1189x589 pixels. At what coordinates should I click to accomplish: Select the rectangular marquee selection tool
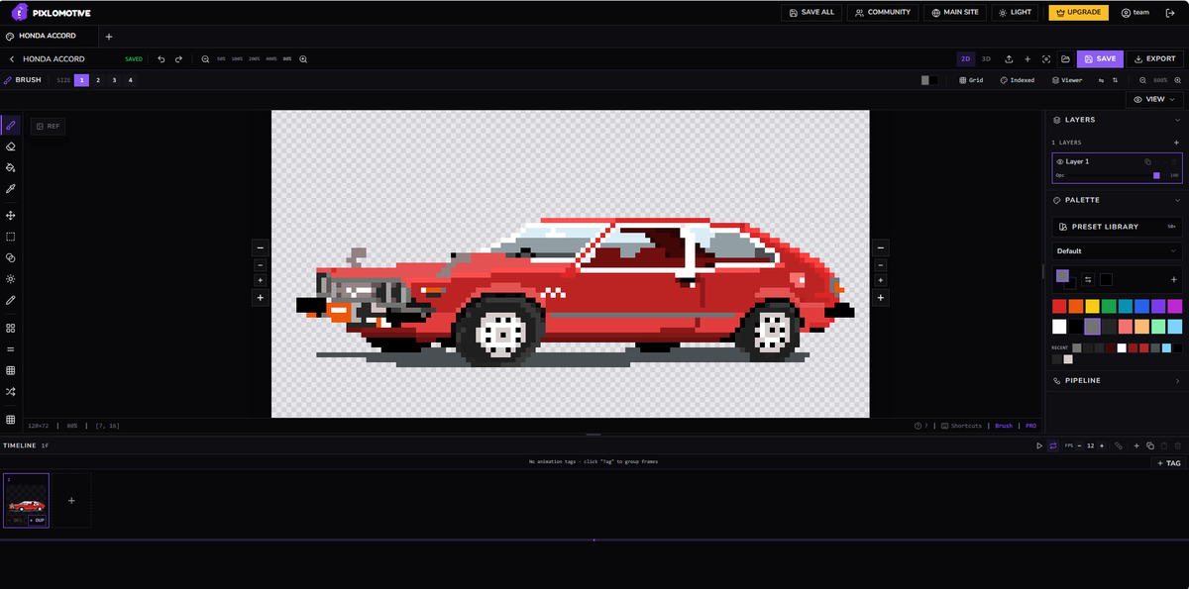click(x=11, y=237)
